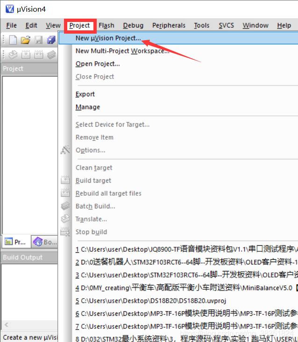Viewport: 298px width, 342px height.
Task: Select Options... menu entry
Action: pos(178,150)
